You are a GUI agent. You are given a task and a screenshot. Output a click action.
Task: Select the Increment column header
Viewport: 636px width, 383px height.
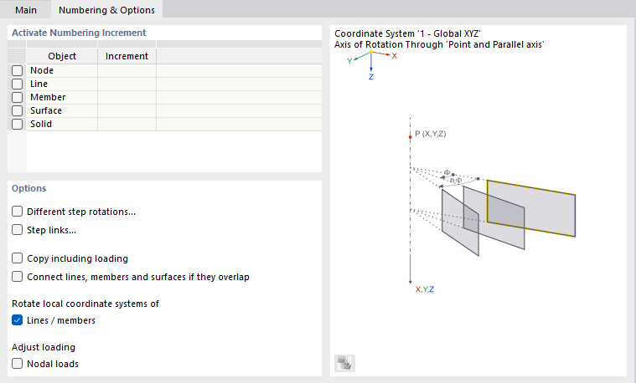click(127, 56)
